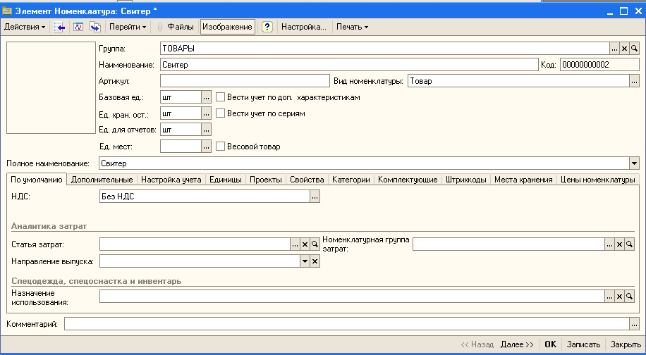Clear the Назначение использования field
This screenshot has width=646, height=355.
[619, 296]
